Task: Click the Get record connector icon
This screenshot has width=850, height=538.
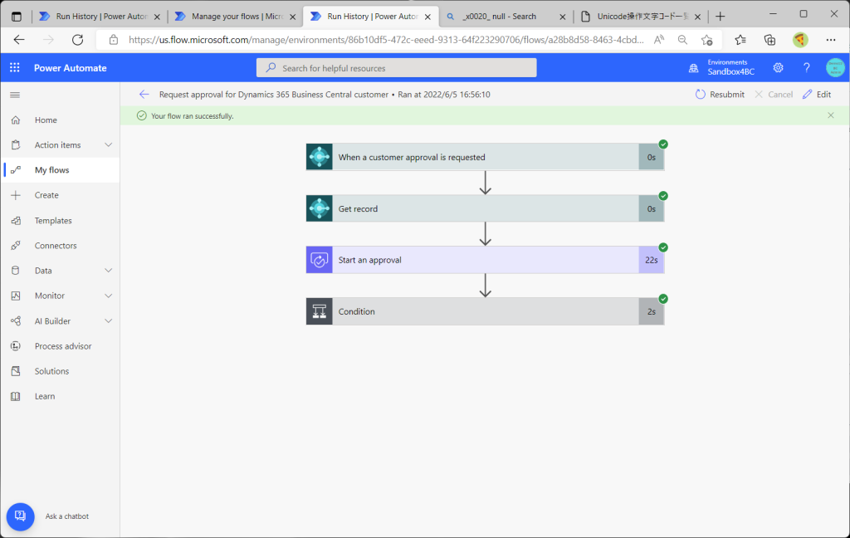Action: (x=320, y=208)
